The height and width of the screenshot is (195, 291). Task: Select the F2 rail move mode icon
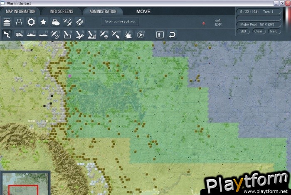pos(19,34)
